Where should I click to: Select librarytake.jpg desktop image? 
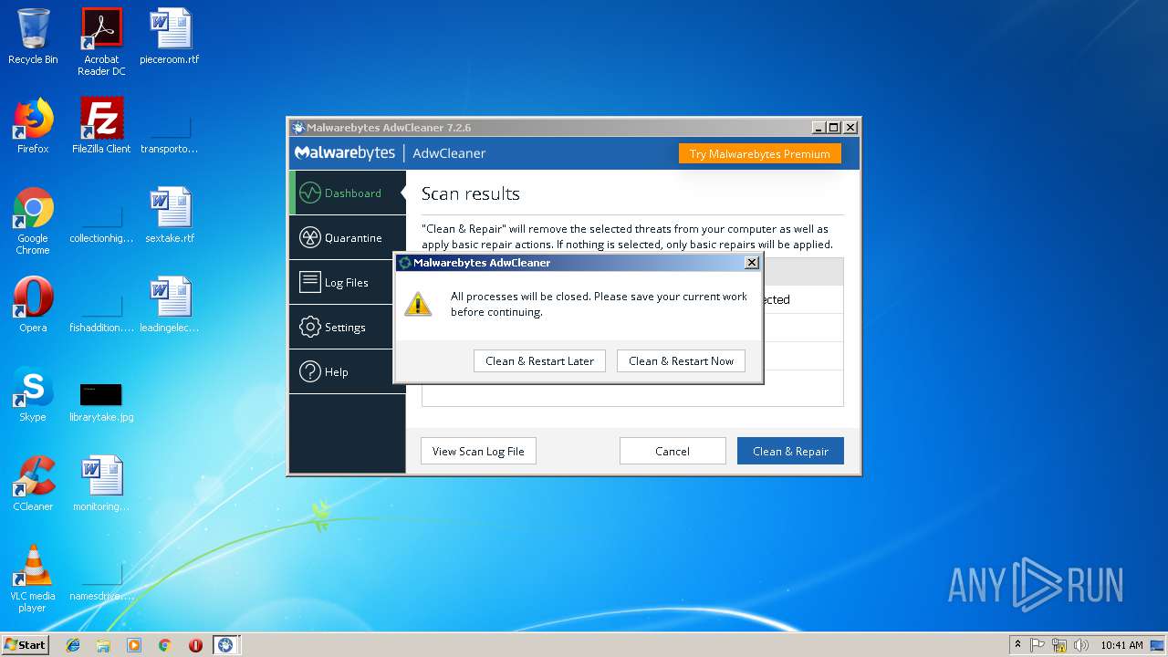tap(101, 400)
